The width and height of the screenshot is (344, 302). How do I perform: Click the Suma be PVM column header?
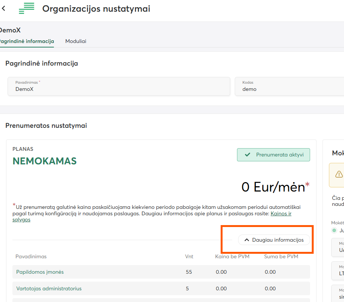point(281,256)
